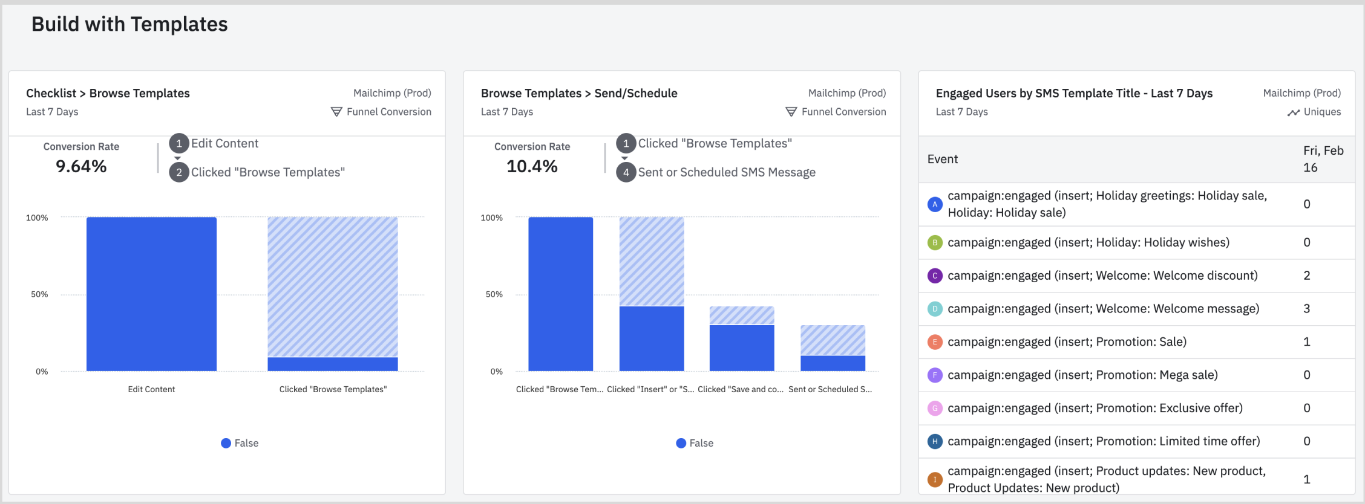Click the Event column header
The image size is (1365, 504).
pyautogui.click(x=943, y=159)
